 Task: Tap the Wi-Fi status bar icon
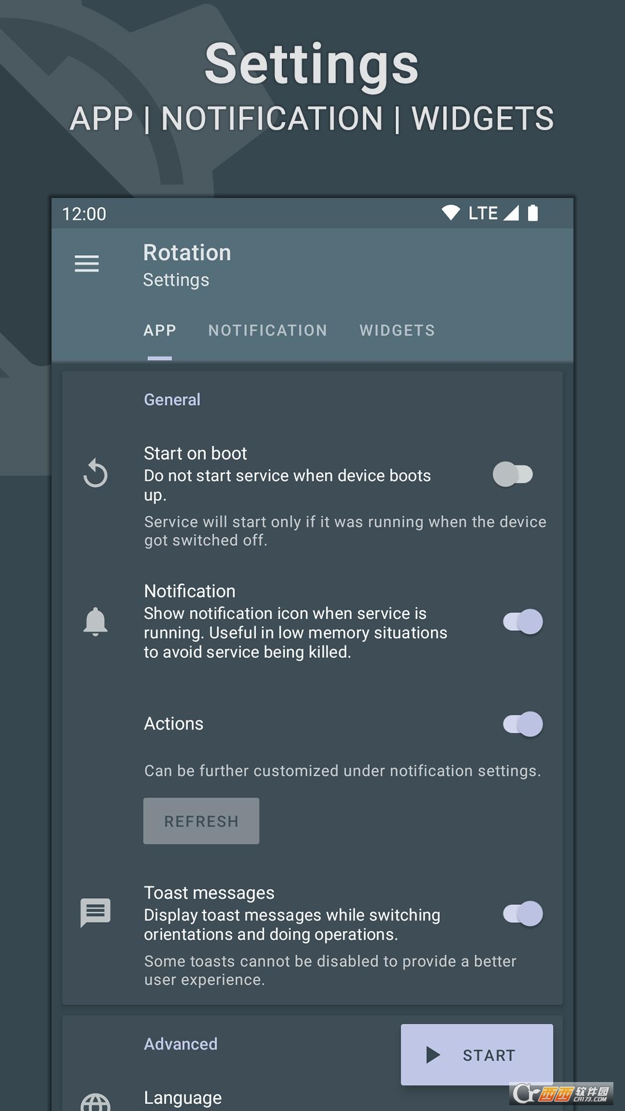pyautogui.click(x=450, y=212)
